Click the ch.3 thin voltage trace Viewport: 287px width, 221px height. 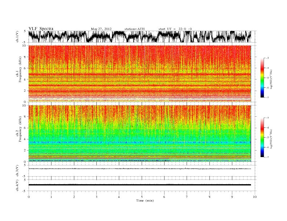point(140,169)
